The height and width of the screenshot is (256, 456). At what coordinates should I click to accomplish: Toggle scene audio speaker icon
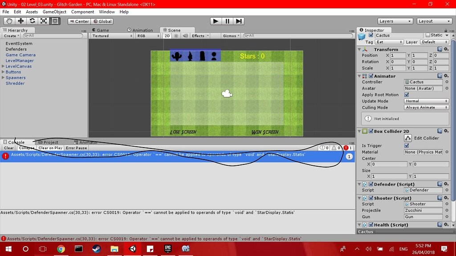click(185, 36)
